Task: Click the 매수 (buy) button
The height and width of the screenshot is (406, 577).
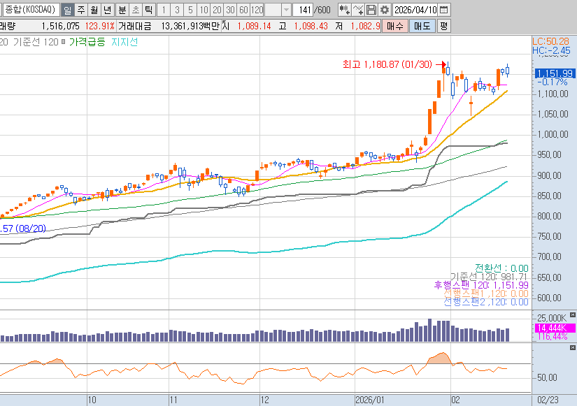Action: [395, 26]
